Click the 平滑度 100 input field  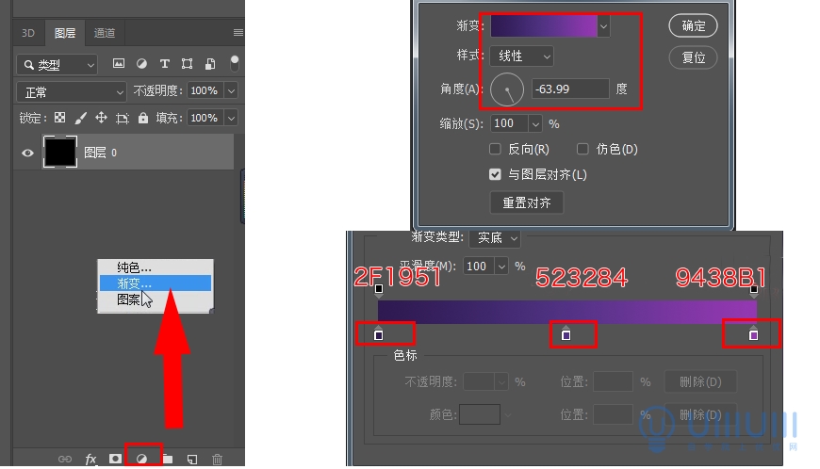[480, 267]
